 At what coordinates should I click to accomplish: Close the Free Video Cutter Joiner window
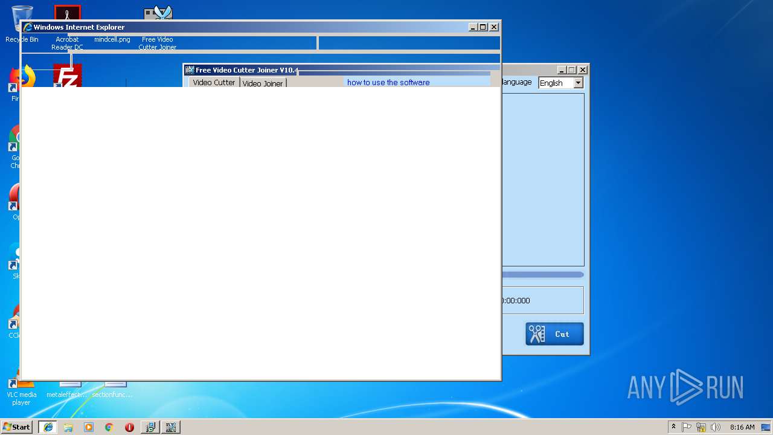tap(583, 70)
